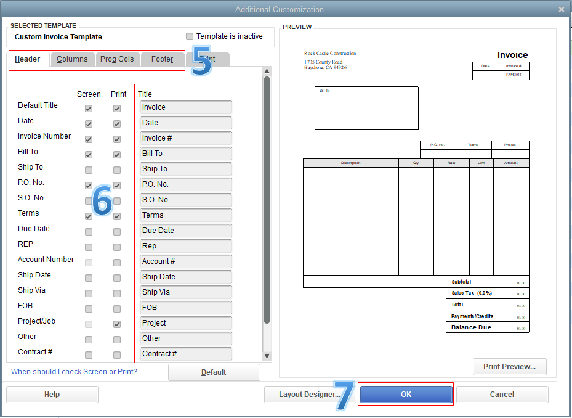This screenshot has height=418, width=572.
Task: Click the Screen or Print help link
Action: tap(73, 372)
